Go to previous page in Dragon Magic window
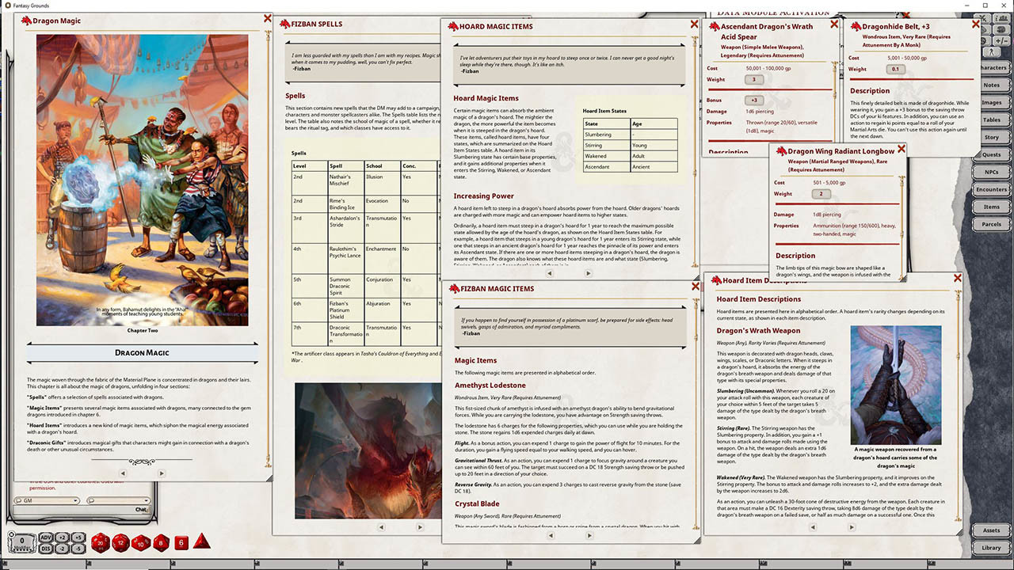Screen dimensions: 1014x570 121,473
